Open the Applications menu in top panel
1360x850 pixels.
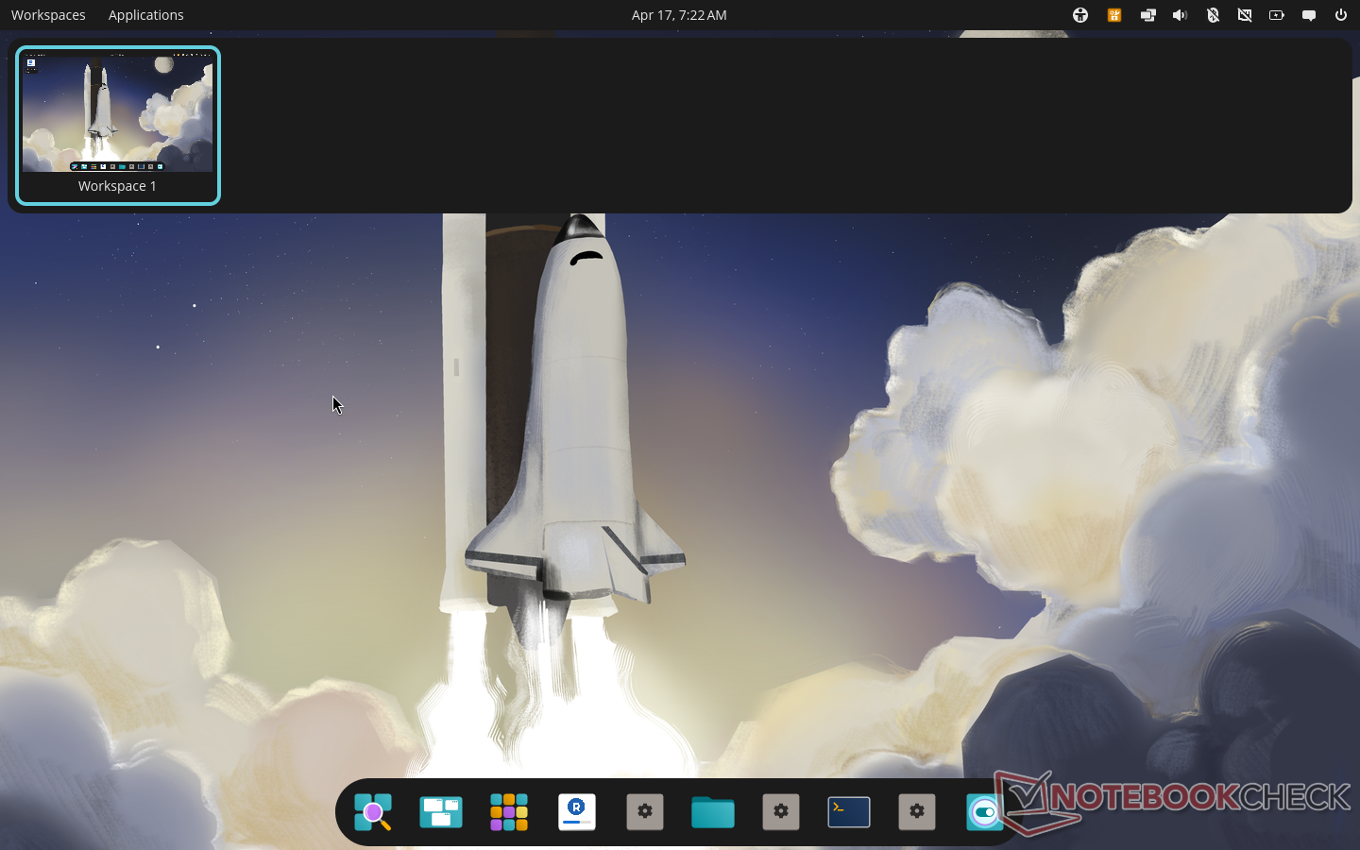coord(145,15)
